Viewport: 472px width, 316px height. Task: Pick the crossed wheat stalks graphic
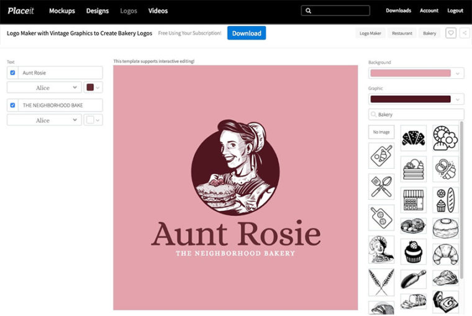tap(381, 281)
